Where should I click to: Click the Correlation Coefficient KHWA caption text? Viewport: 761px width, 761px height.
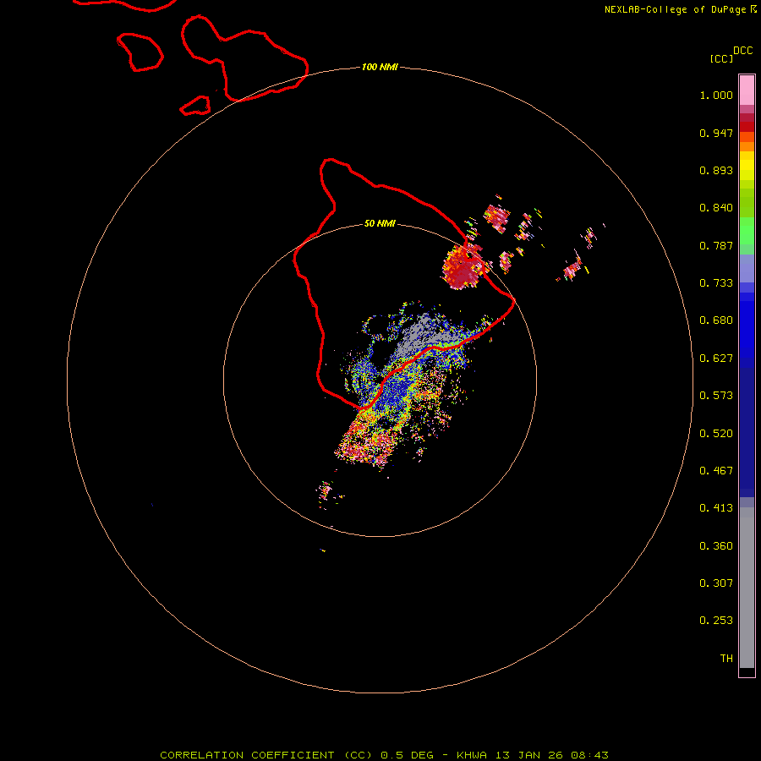384,755
